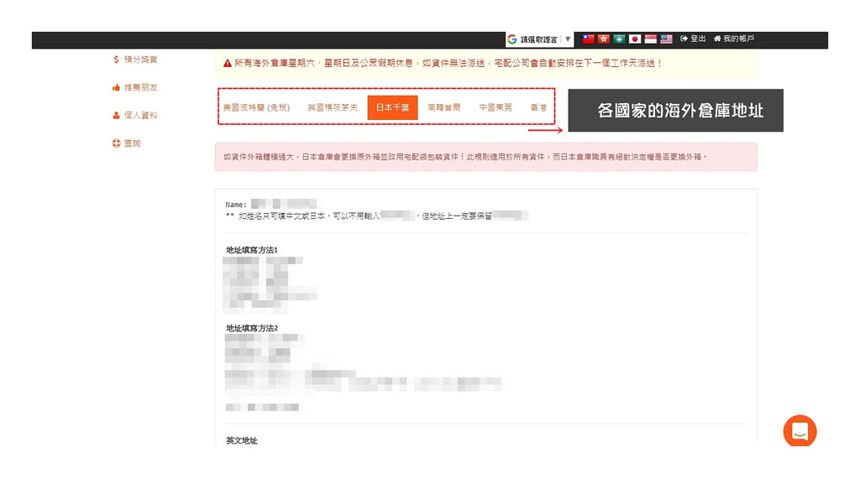
Task: Choose the Malaysia flag icon
Action: tap(666, 39)
